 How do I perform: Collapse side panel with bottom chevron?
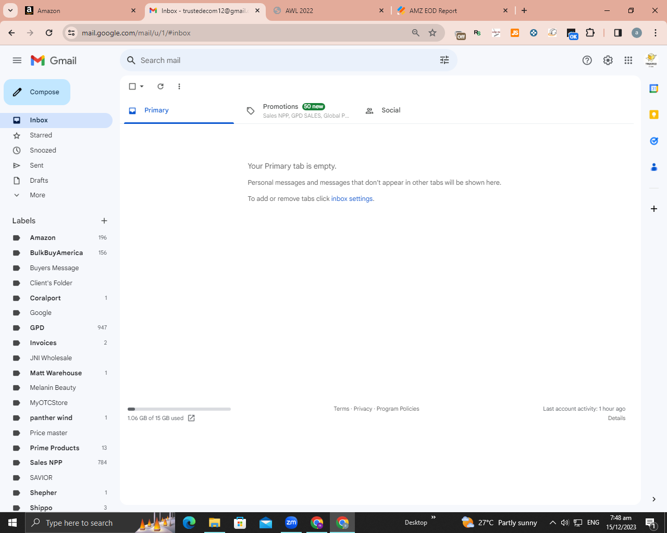tap(654, 499)
